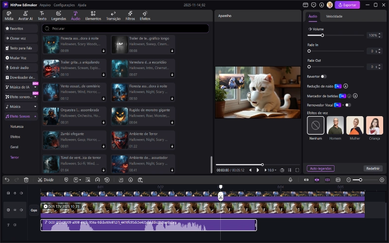Viewport: 389px width, 243px height.
Task: Click the Dividir scissors tool
Action: pos(46,179)
